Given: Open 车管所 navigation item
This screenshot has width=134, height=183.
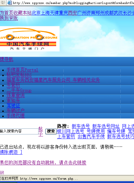Looking at the screenshot, I should [13, 85].
